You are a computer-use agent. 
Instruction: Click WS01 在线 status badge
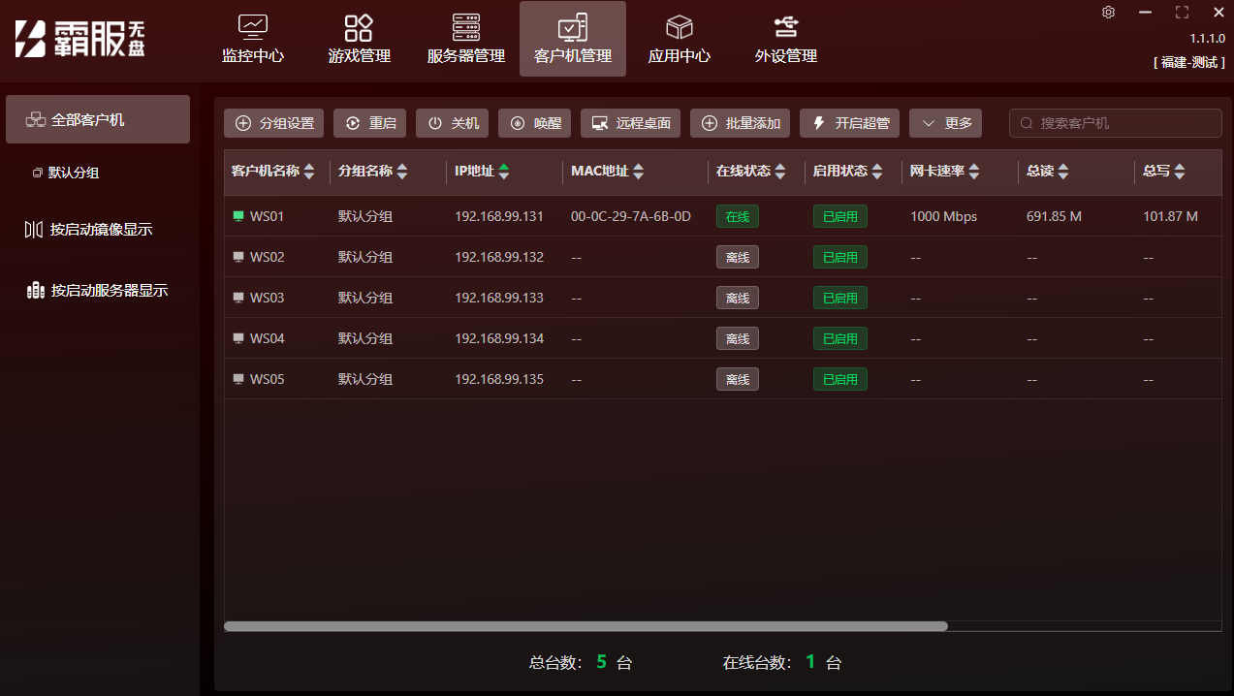coord(738,216)
